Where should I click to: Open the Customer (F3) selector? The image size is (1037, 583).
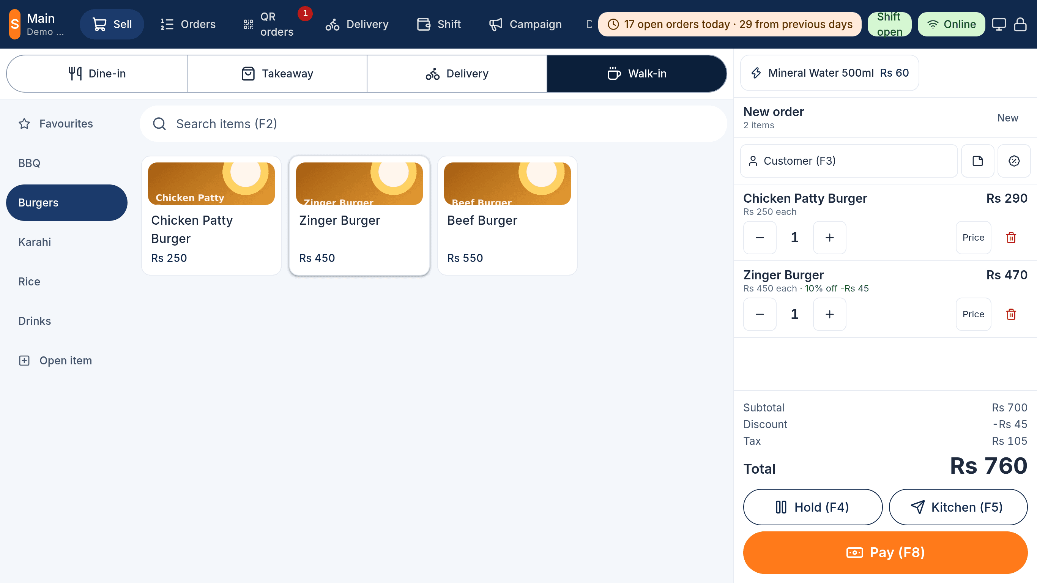849,161
